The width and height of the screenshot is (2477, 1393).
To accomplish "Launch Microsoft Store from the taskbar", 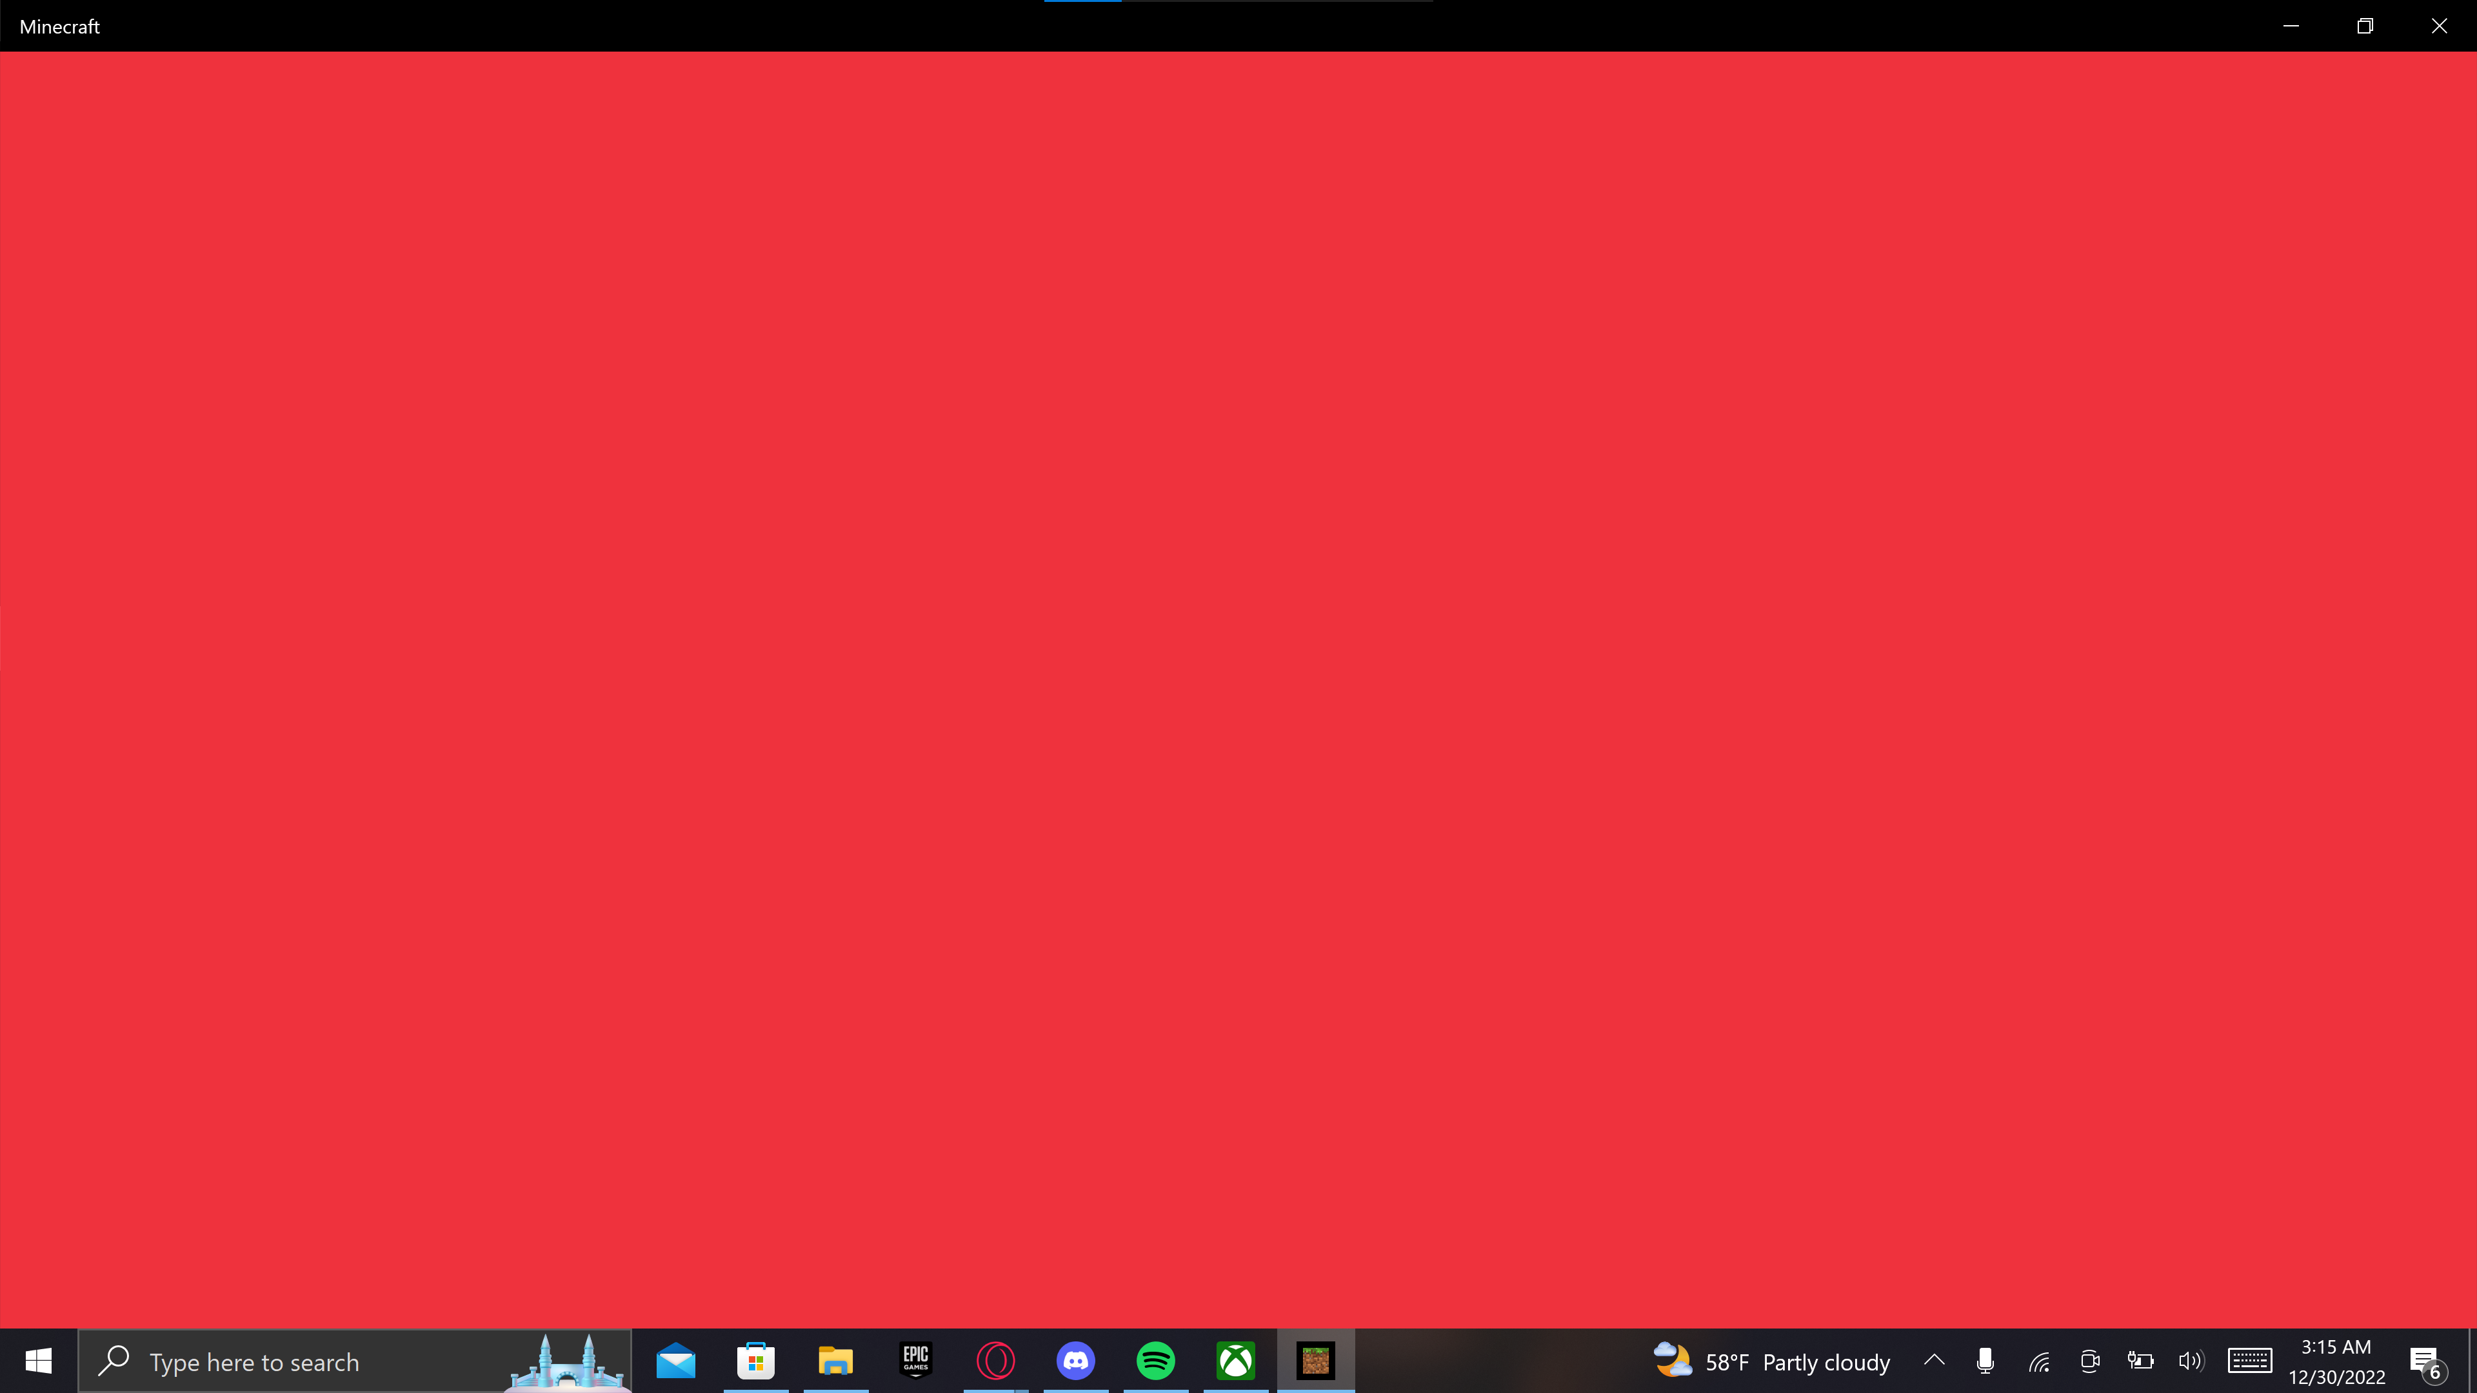I will (x=756, y=1361).
